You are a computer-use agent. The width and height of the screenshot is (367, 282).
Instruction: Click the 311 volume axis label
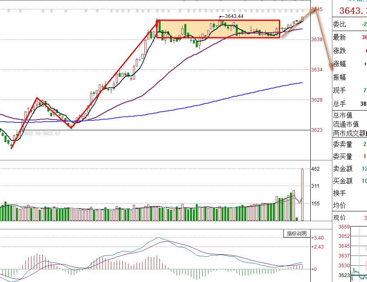pyautogui.click(x=315, y=186)
